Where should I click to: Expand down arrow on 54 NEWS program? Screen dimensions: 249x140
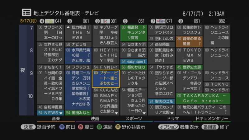tap(61, 113)
